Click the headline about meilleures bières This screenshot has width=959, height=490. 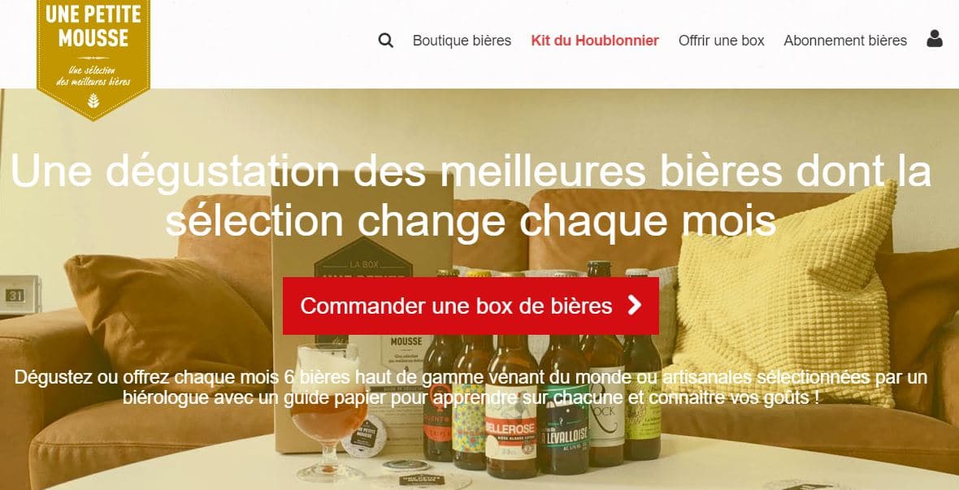471,196
